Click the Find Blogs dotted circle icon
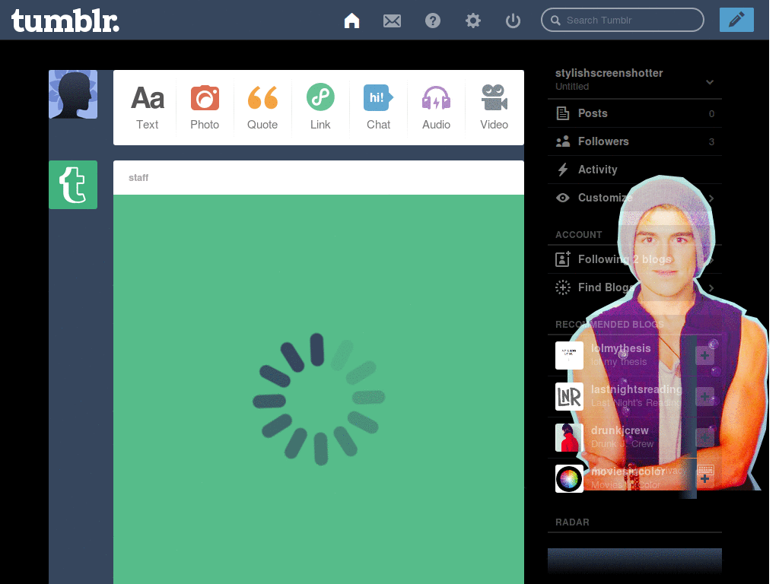This screenshot has width=779, height=584. pos(562,287)
